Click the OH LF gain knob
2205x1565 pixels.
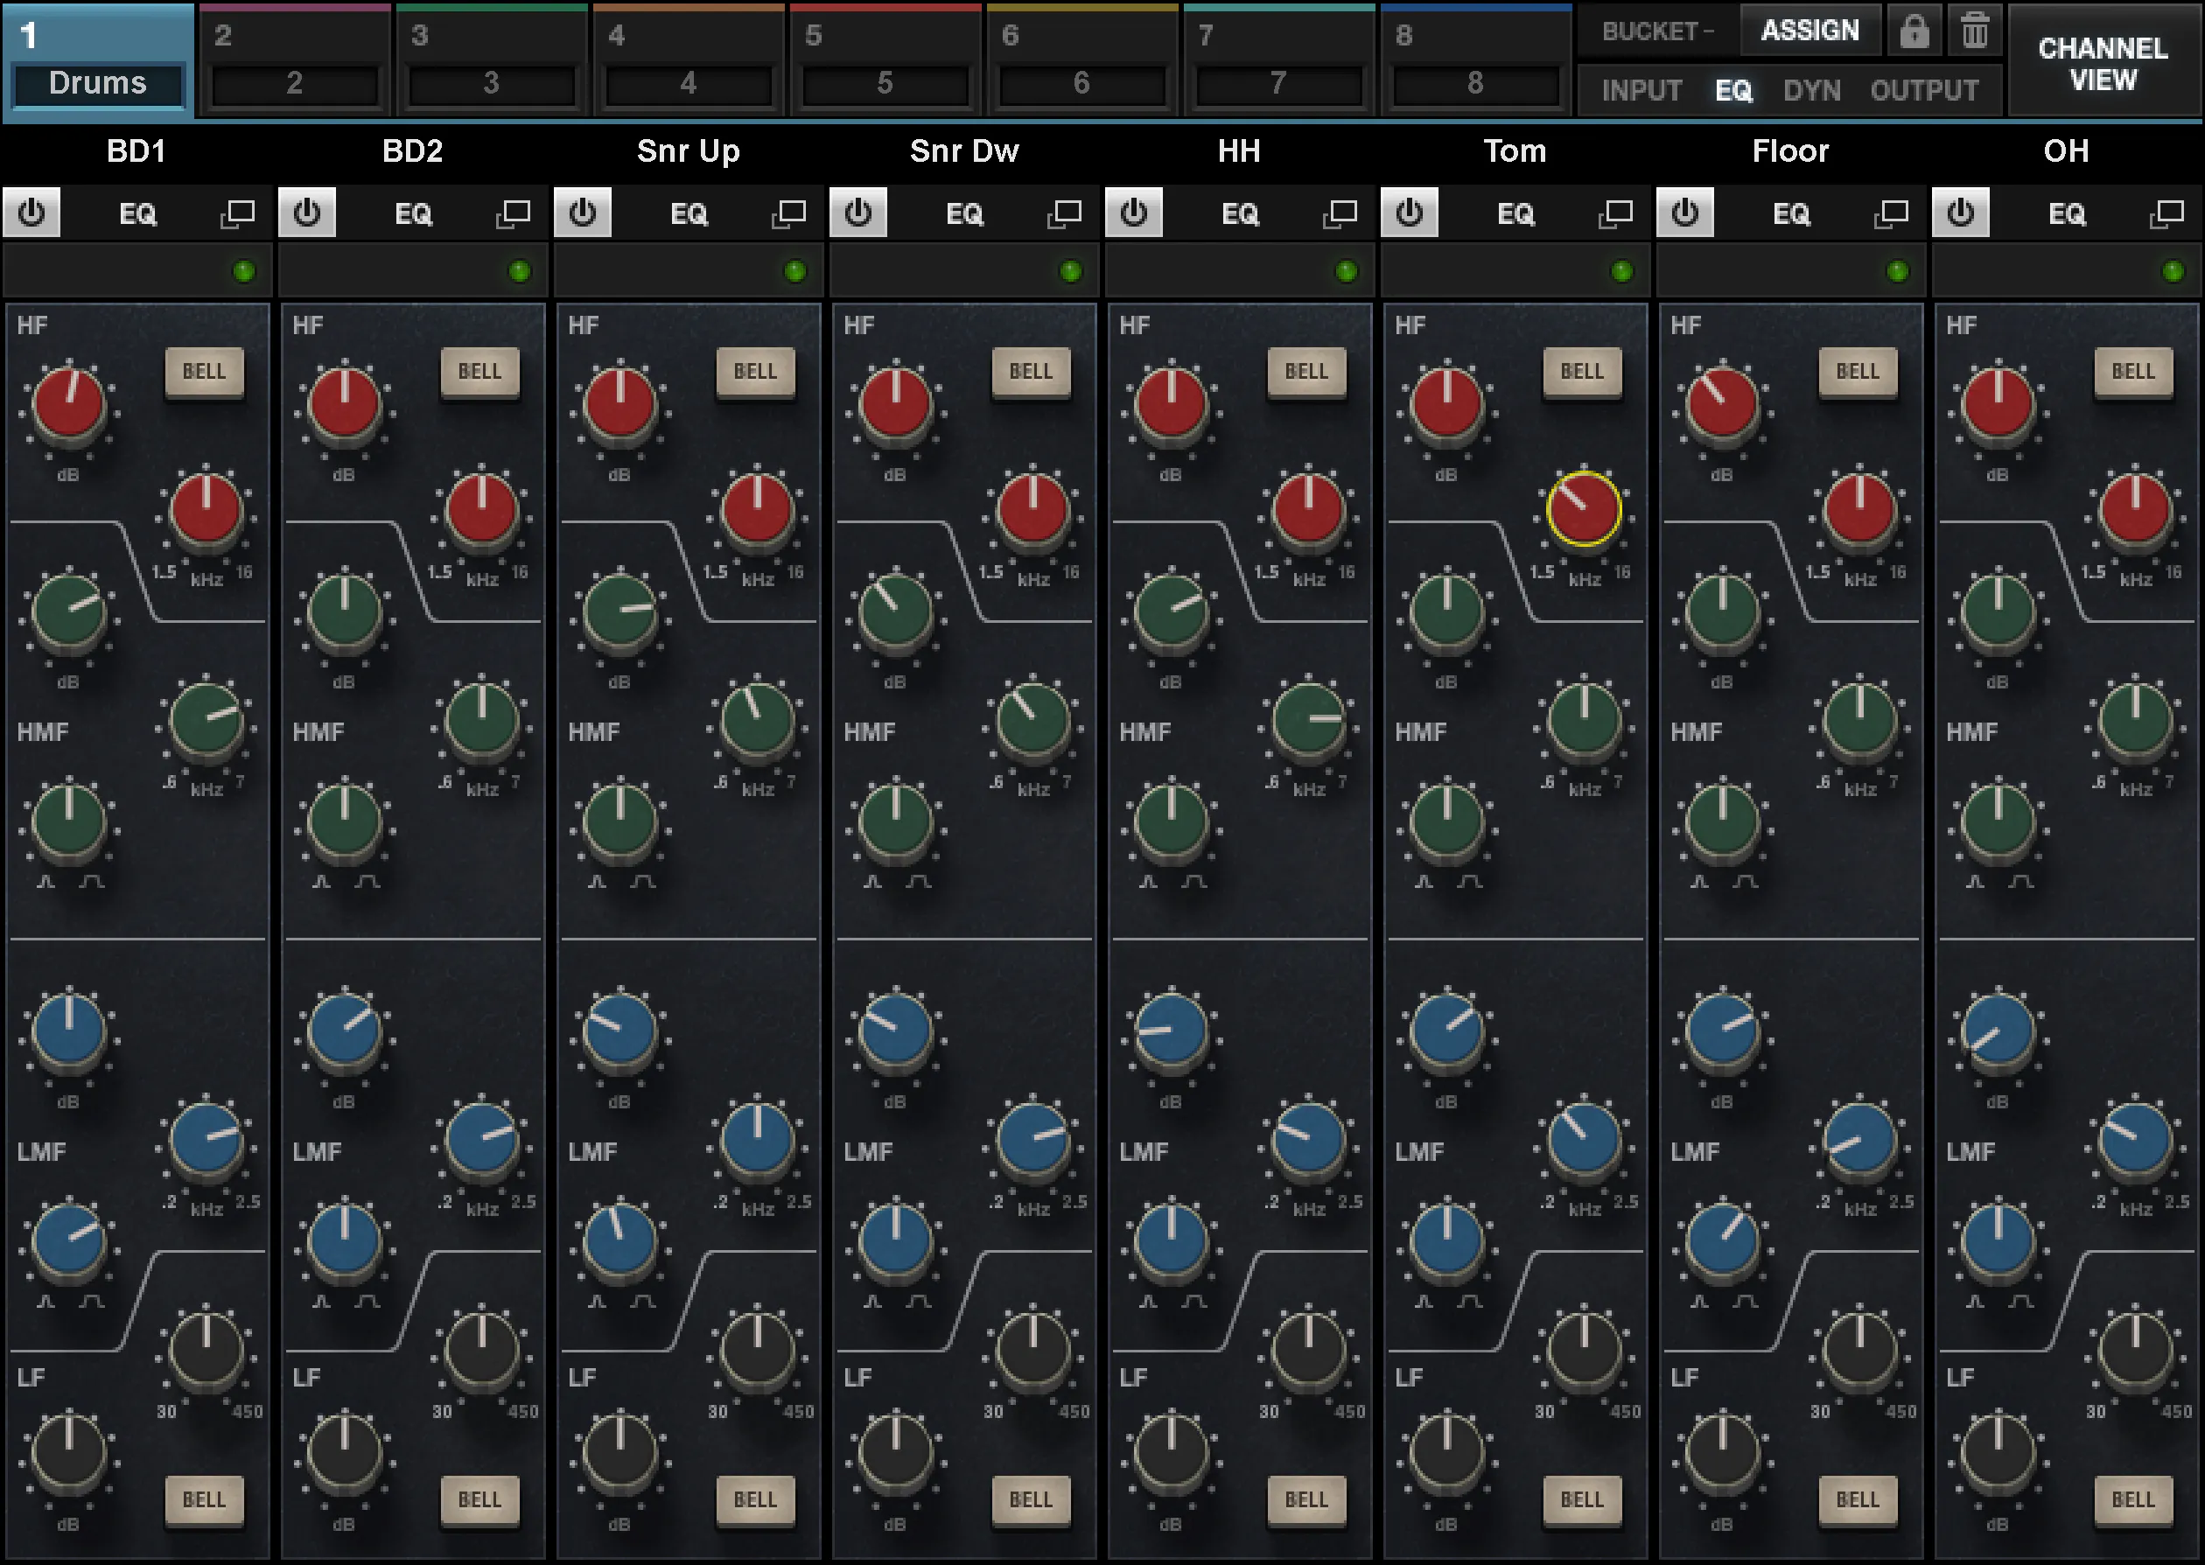click(x=1998, y=1452)
